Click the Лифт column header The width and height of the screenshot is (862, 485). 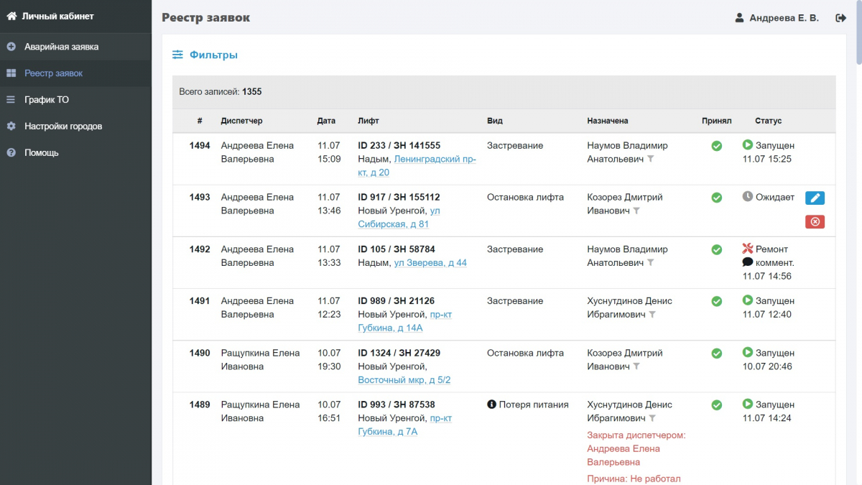coord(369,121)
